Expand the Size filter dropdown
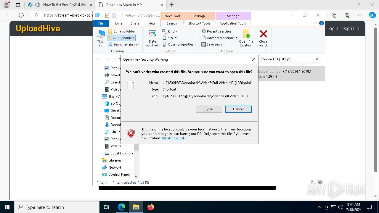The height and width of the screenshot is (213, 379). 170,38
